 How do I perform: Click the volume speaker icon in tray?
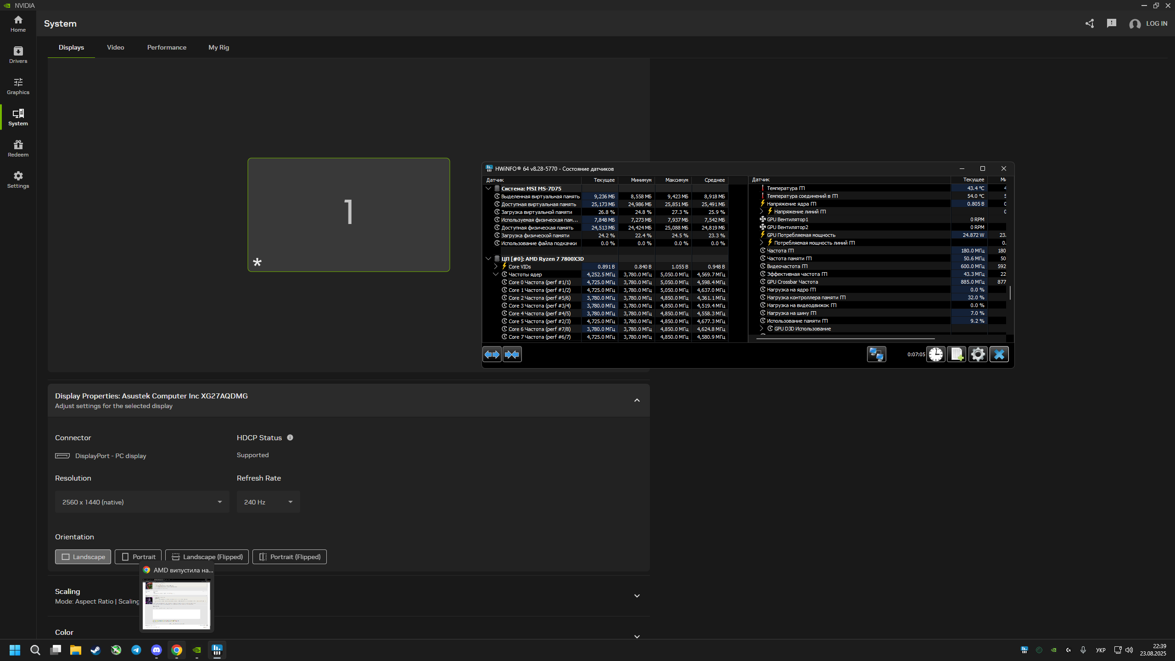(1129, 650)
